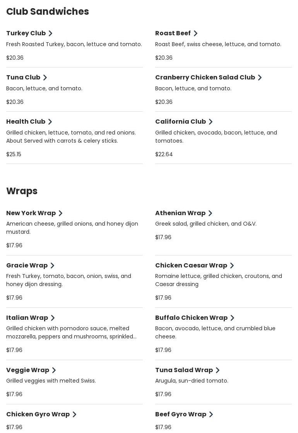Click the arrow next to Cranberry Chicken Salad Club
Image resolution: width=298 pixels, height=433 pixels.
pyautogui.click(x=260, y=78)
